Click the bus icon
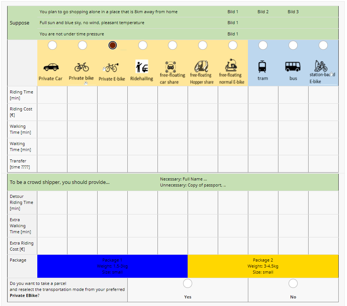Viewport: 347px width, 306px height. (x=293, y=67)
